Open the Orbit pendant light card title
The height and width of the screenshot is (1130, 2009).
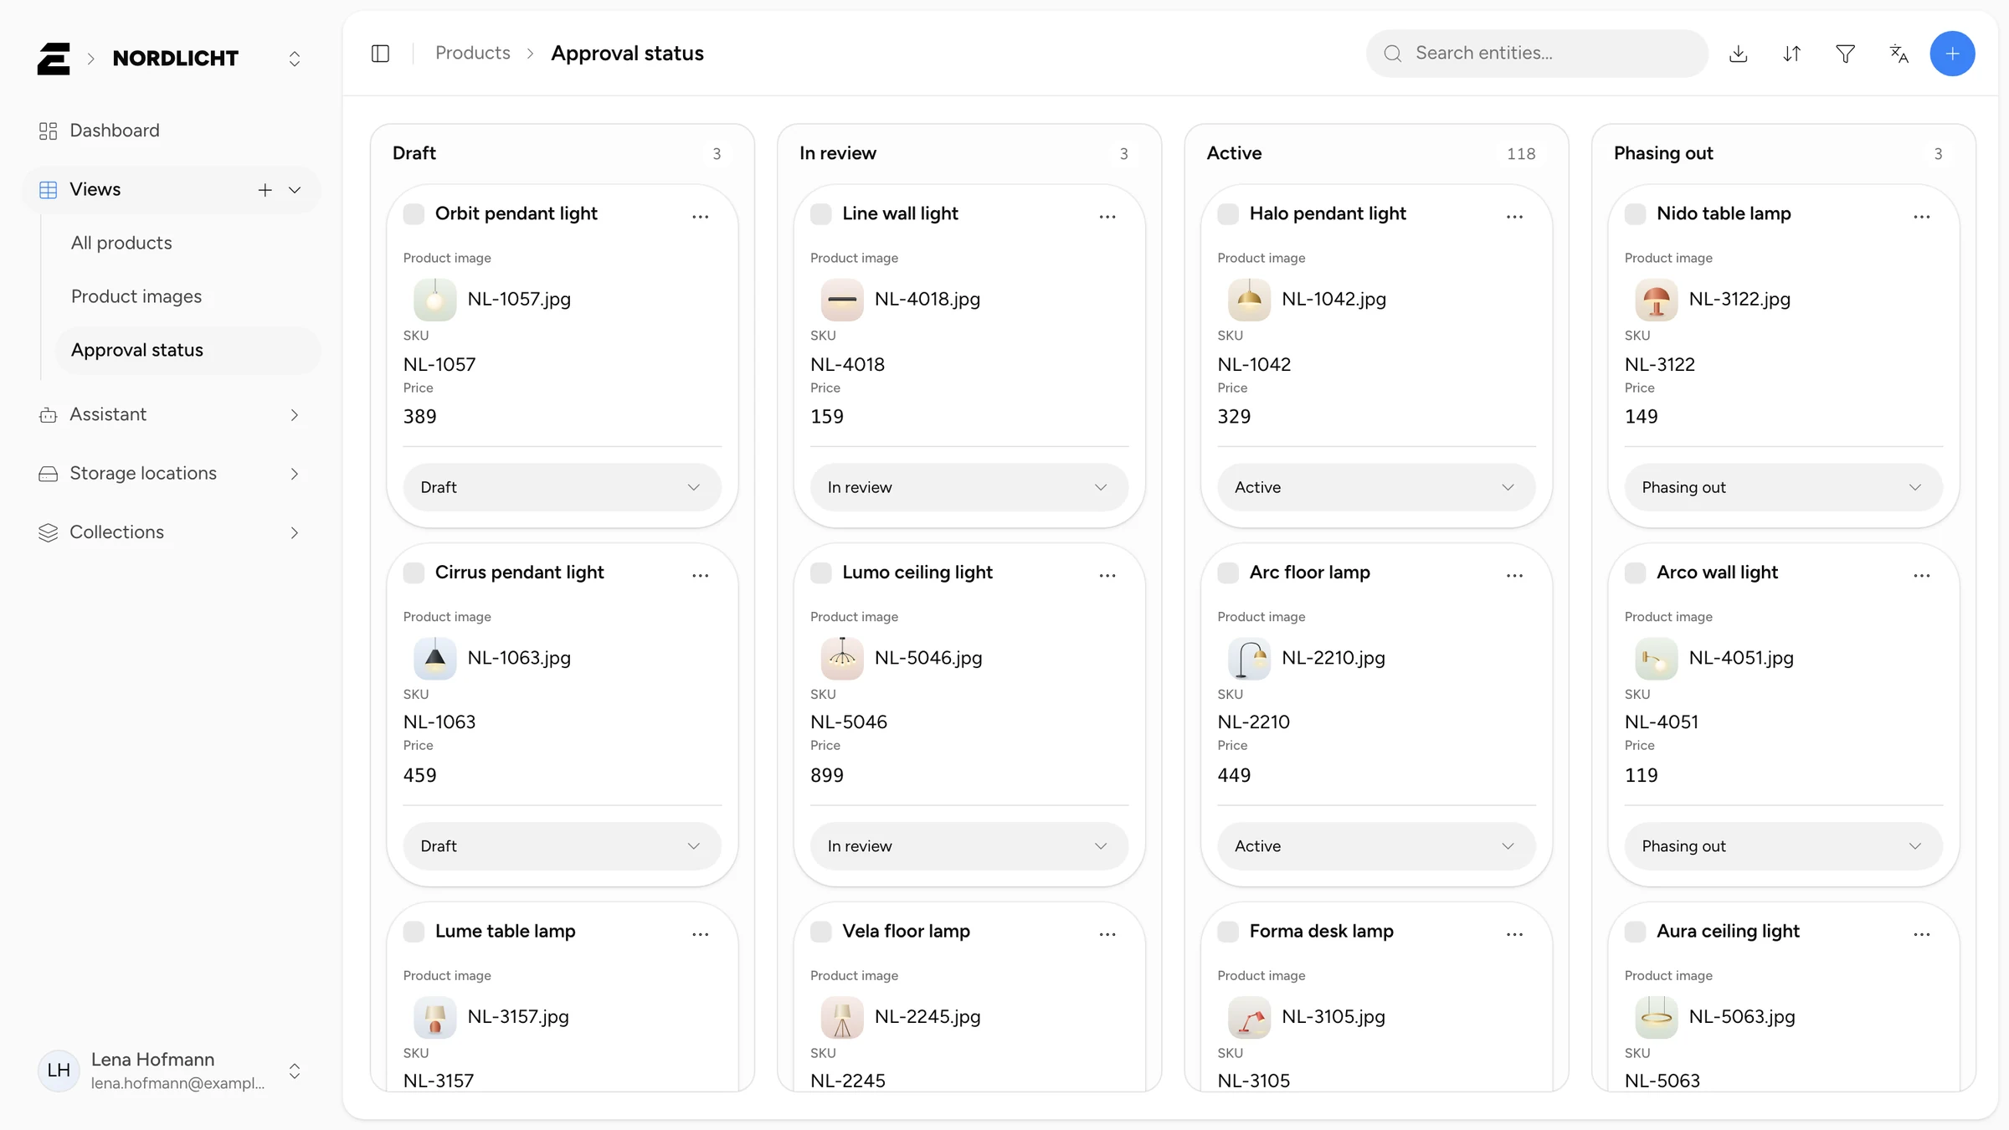[x=516, y=213]
